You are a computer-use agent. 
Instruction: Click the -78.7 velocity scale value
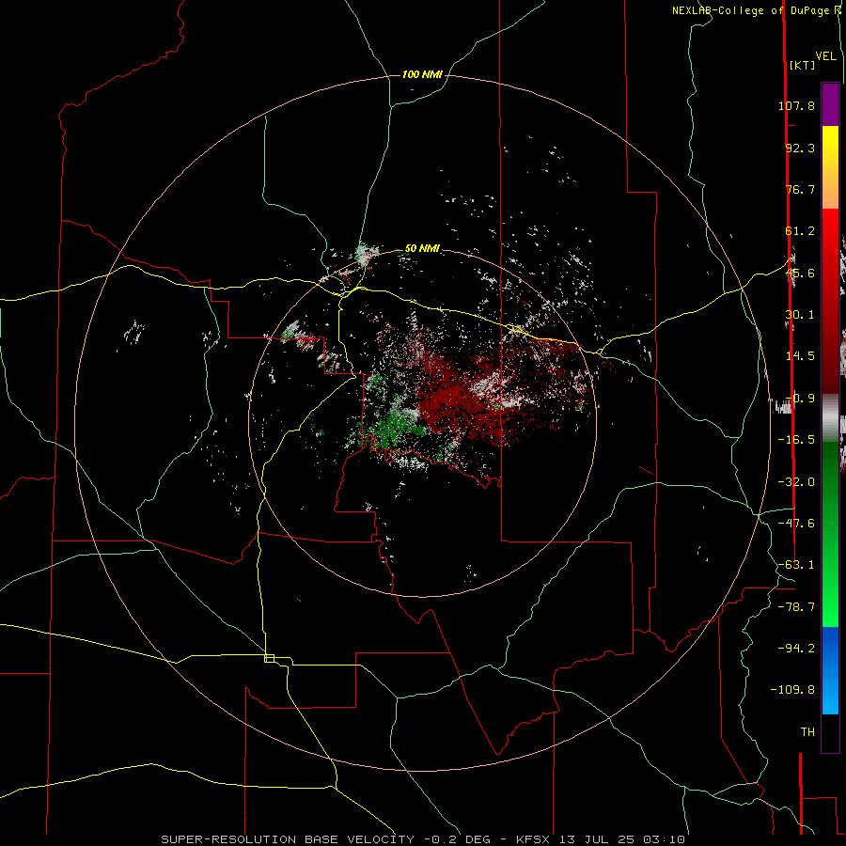coord(796,607)
